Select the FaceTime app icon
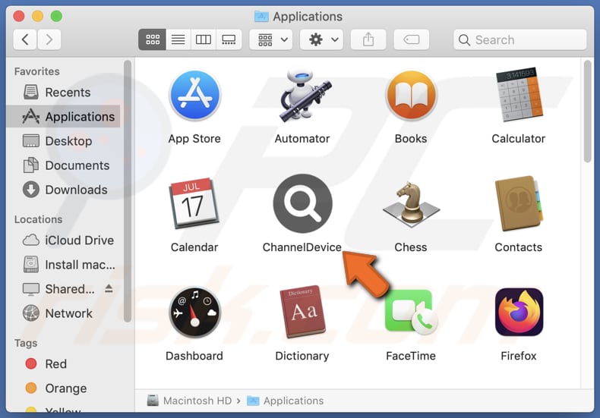 pyautogui.click(x=411, y=312)
